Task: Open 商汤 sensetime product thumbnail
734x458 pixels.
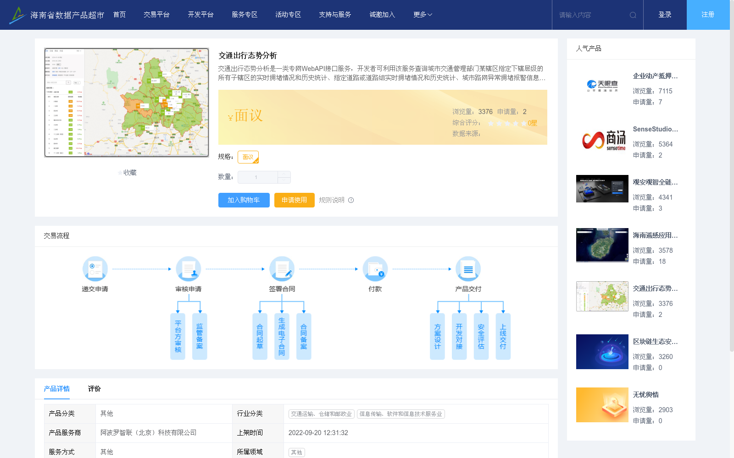Action: pos(602,139)
